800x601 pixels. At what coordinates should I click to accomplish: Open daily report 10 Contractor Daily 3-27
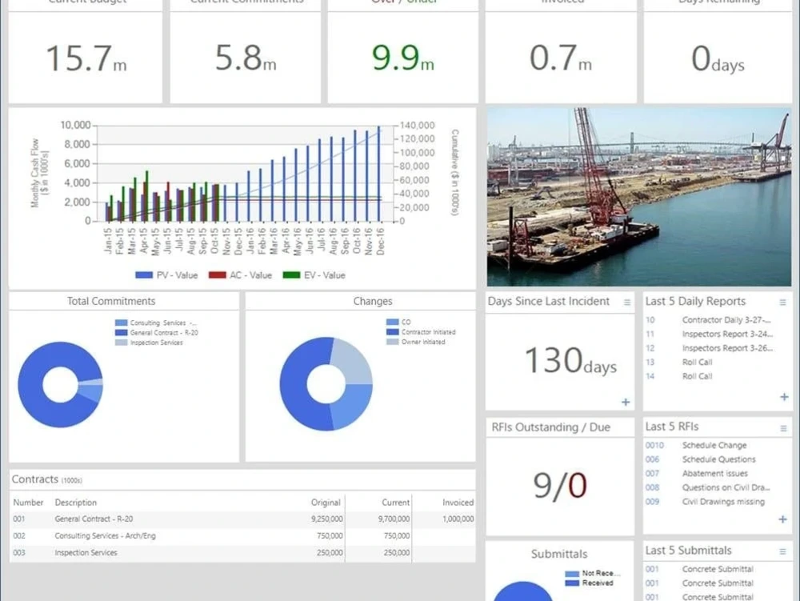tap(709, 320)
